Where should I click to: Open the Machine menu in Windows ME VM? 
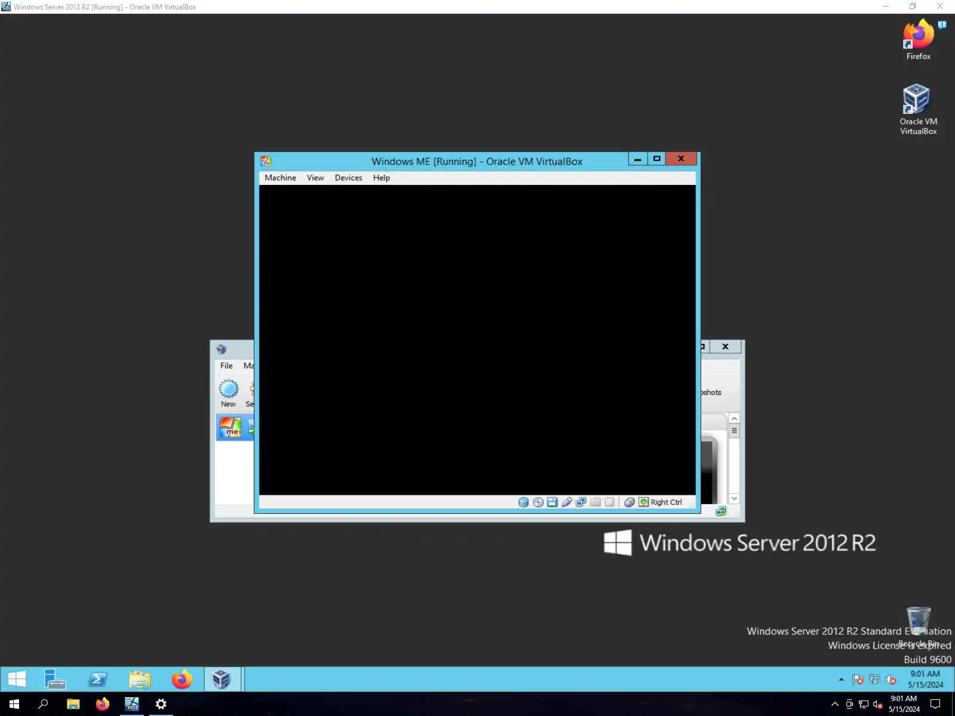coord(280,178)
